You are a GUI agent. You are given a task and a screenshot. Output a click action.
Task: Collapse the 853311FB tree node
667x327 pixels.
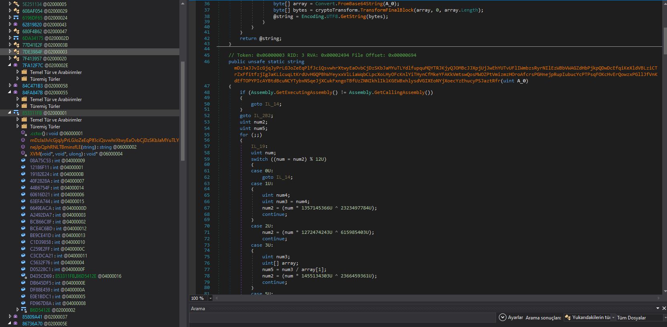pos(10,113)
